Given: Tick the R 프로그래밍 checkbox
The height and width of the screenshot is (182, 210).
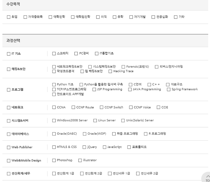Looking at the screenshot, I should pyautogui.click(x=145, y=134).
